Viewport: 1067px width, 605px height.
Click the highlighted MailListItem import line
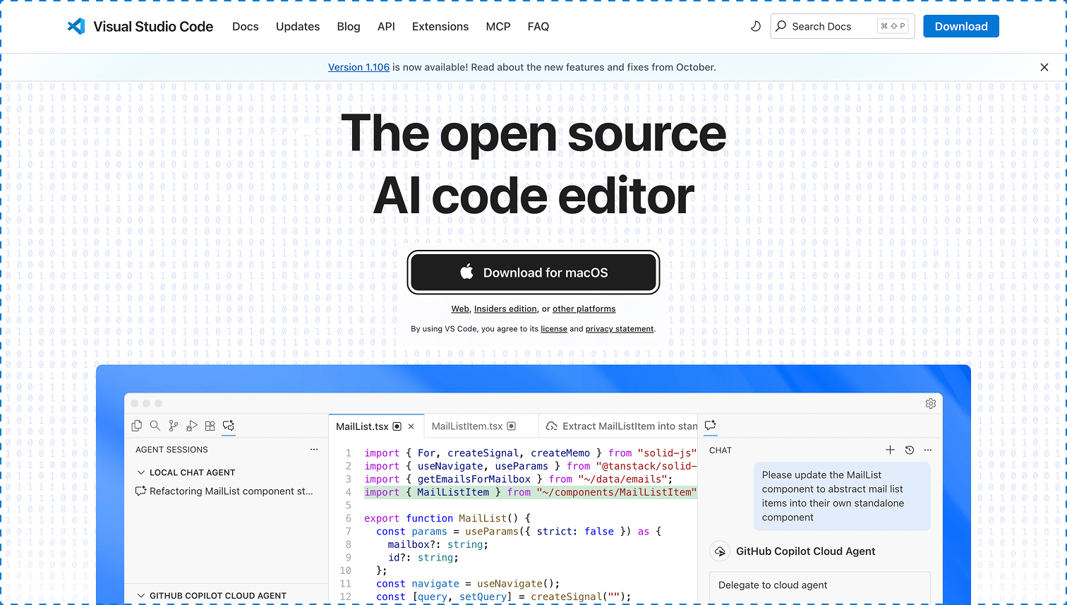coord(531,492)
